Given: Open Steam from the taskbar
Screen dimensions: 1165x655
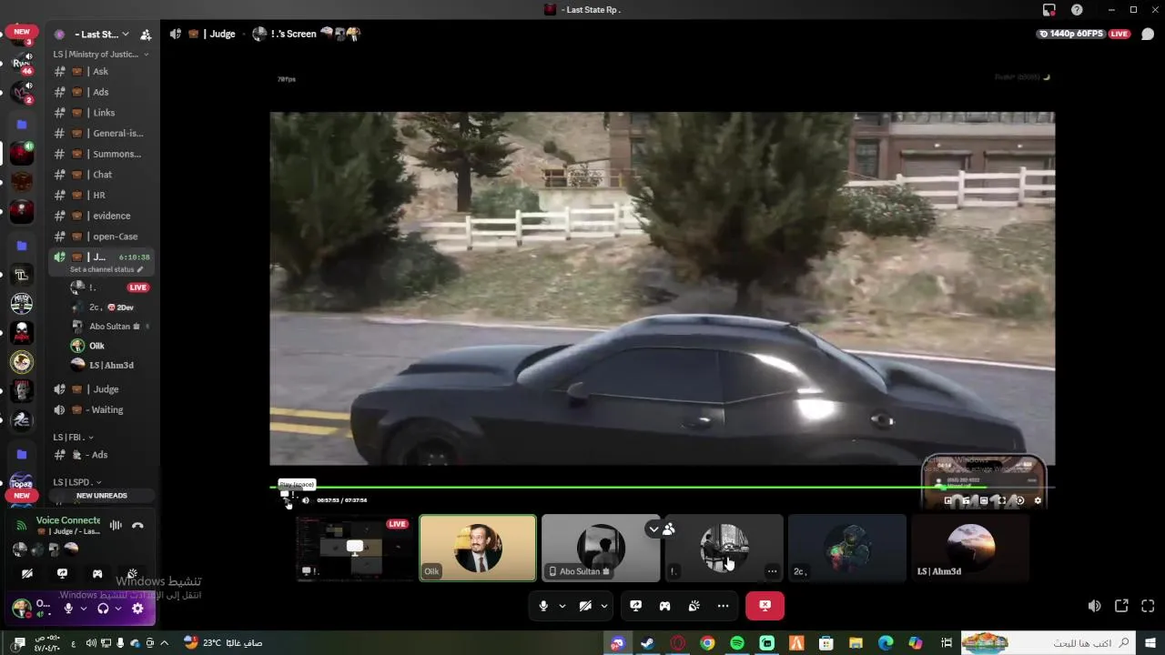Looking at the screenshot, I should coord(648,643).
